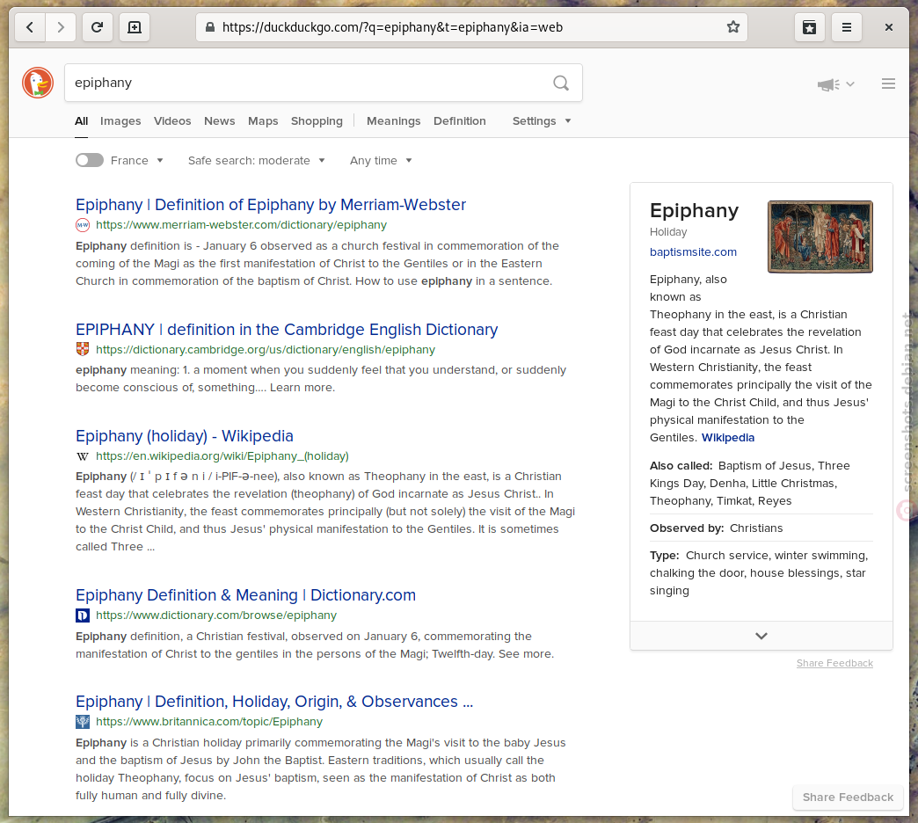Click the Wikipedia link in info panel
918x823 pixels.
tap(728, 437)
